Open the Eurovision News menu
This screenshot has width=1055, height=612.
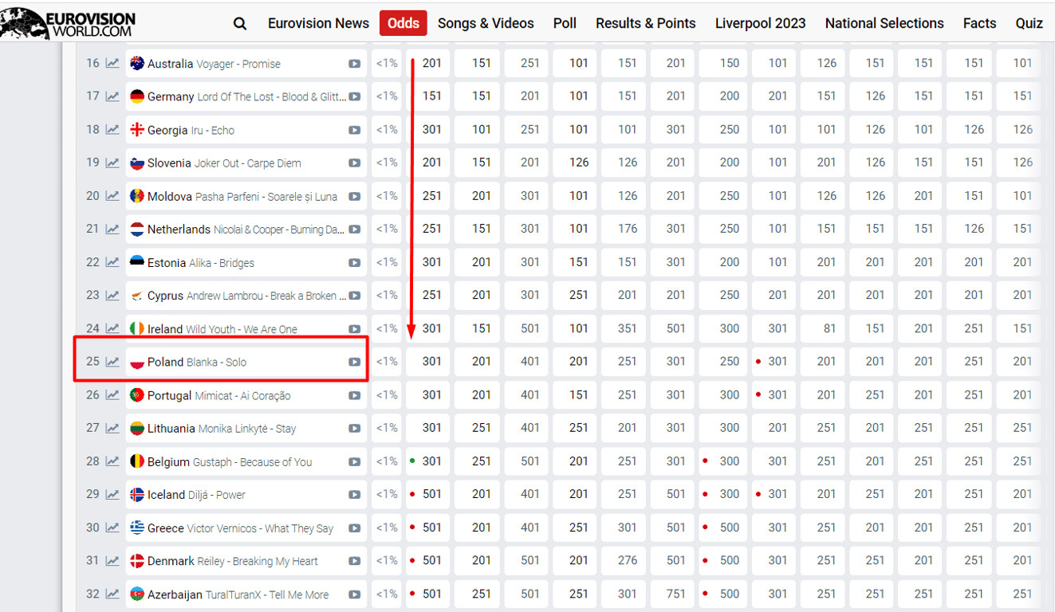point(318,23)
